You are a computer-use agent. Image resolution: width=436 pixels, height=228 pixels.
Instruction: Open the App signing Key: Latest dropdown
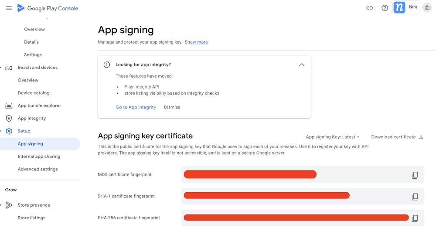click(333, 137)
